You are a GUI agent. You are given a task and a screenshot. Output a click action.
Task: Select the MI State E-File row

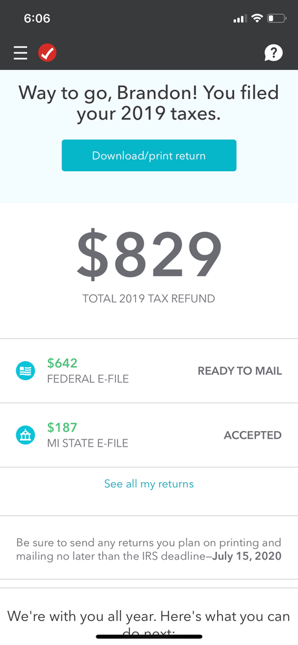[149, 435]
